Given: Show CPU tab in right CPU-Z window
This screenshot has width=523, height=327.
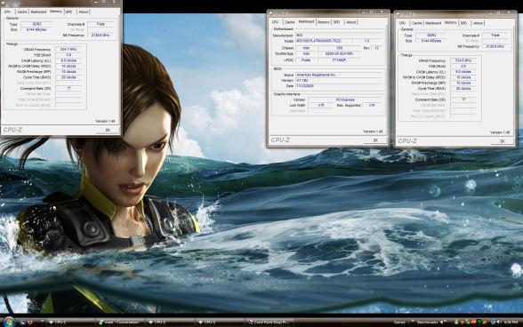Looking at the screenshot, I should pyautogui.click(x=402, y=23).
